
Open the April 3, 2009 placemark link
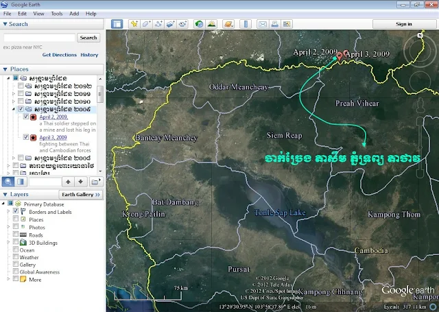[54, 137]
